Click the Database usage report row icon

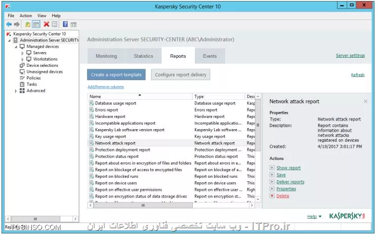coord(92,103)
